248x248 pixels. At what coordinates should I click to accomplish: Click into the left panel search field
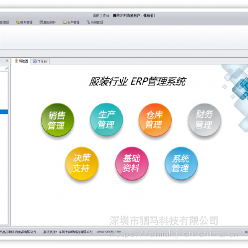coord(4,68)
